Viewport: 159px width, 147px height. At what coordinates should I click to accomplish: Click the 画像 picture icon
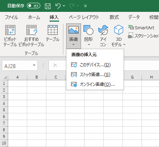(x=73, y=30)
